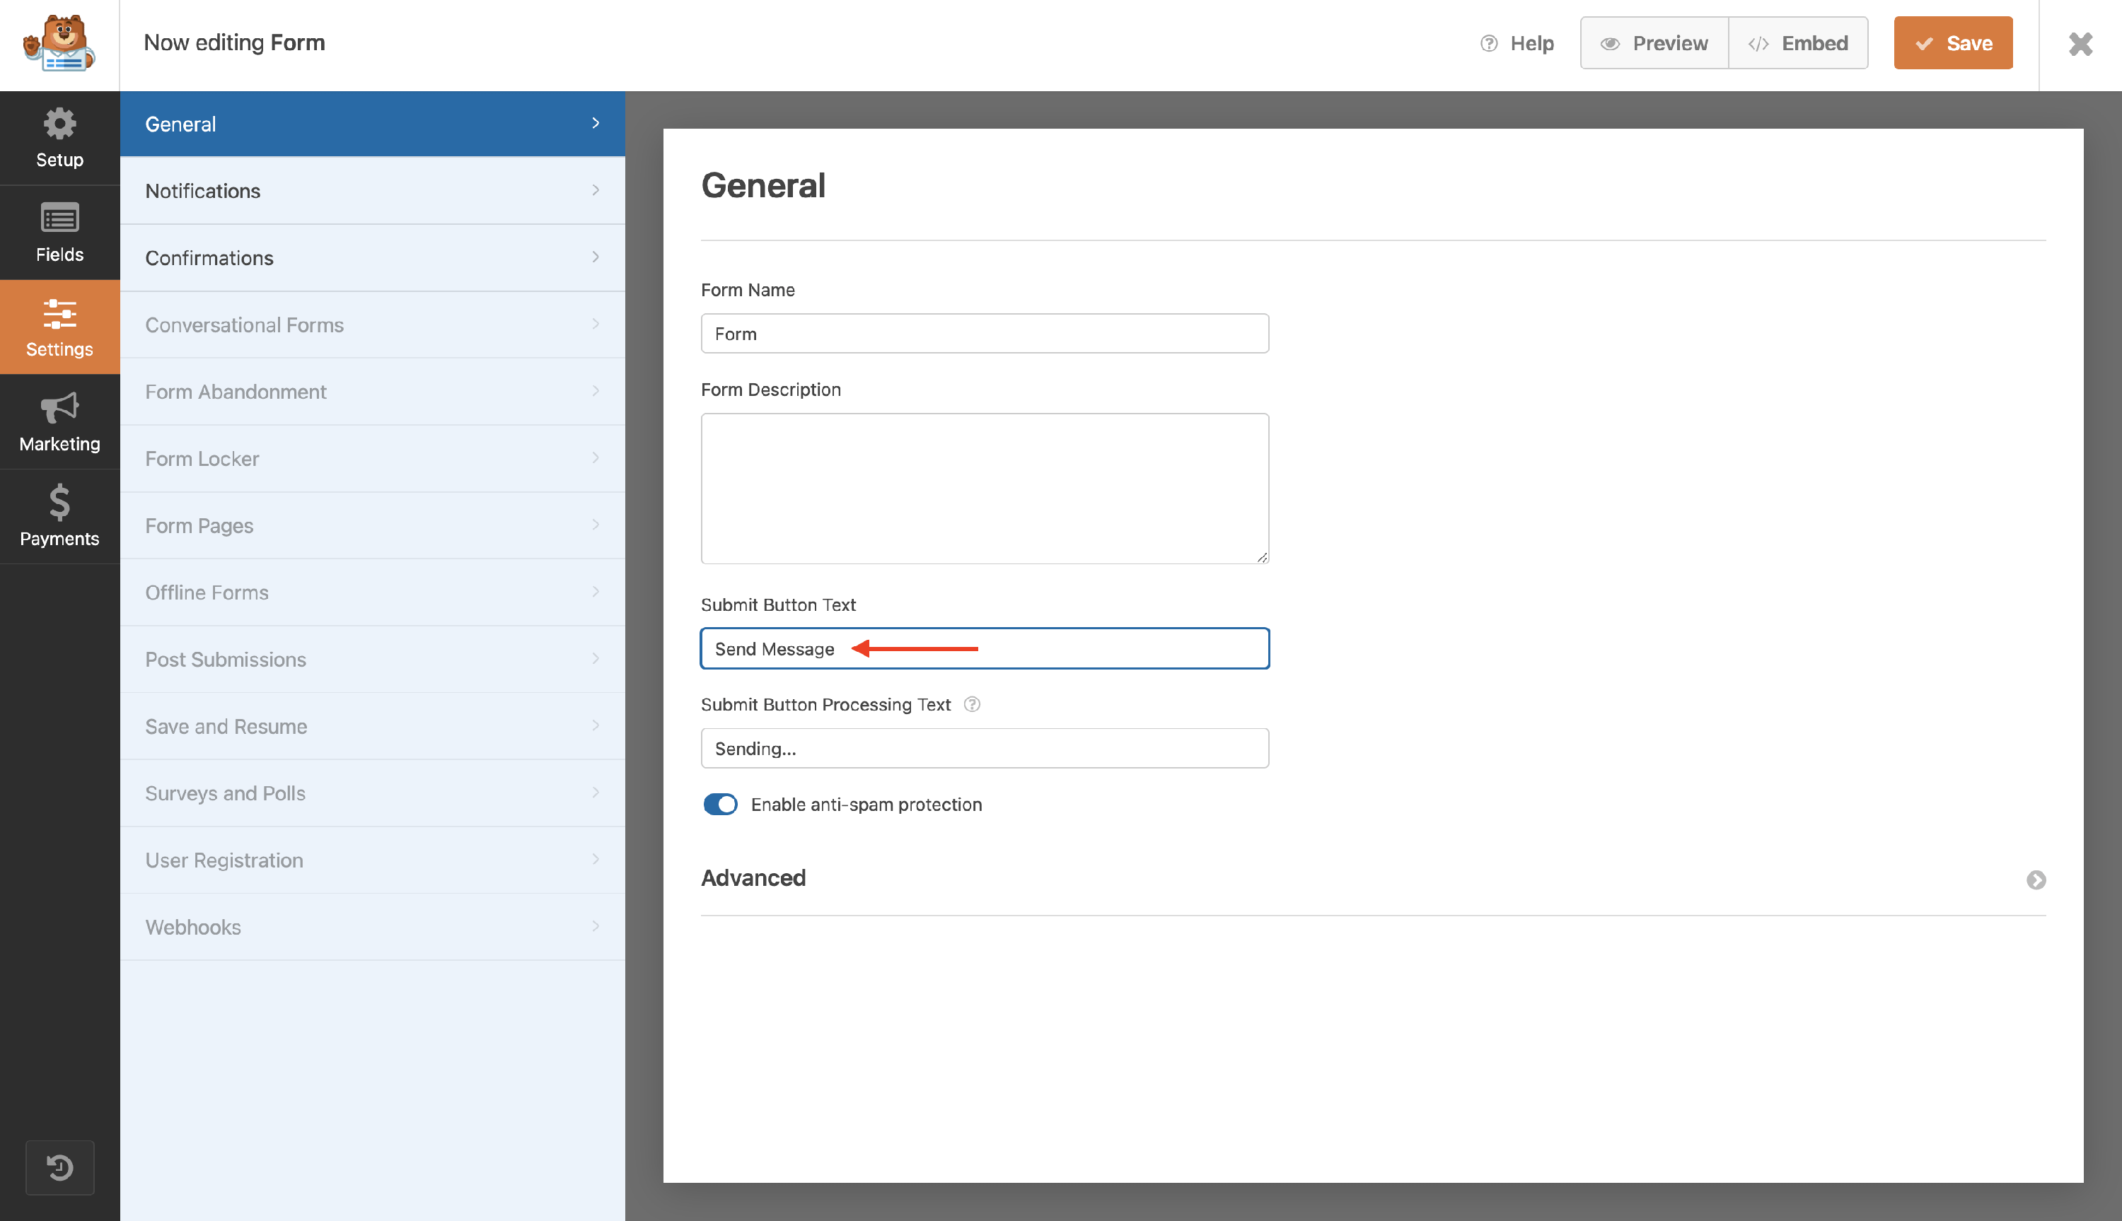This screenshot has height=1221, width=2122.
Task: Click the revision history icon
Action: [x=59, y=1167]
